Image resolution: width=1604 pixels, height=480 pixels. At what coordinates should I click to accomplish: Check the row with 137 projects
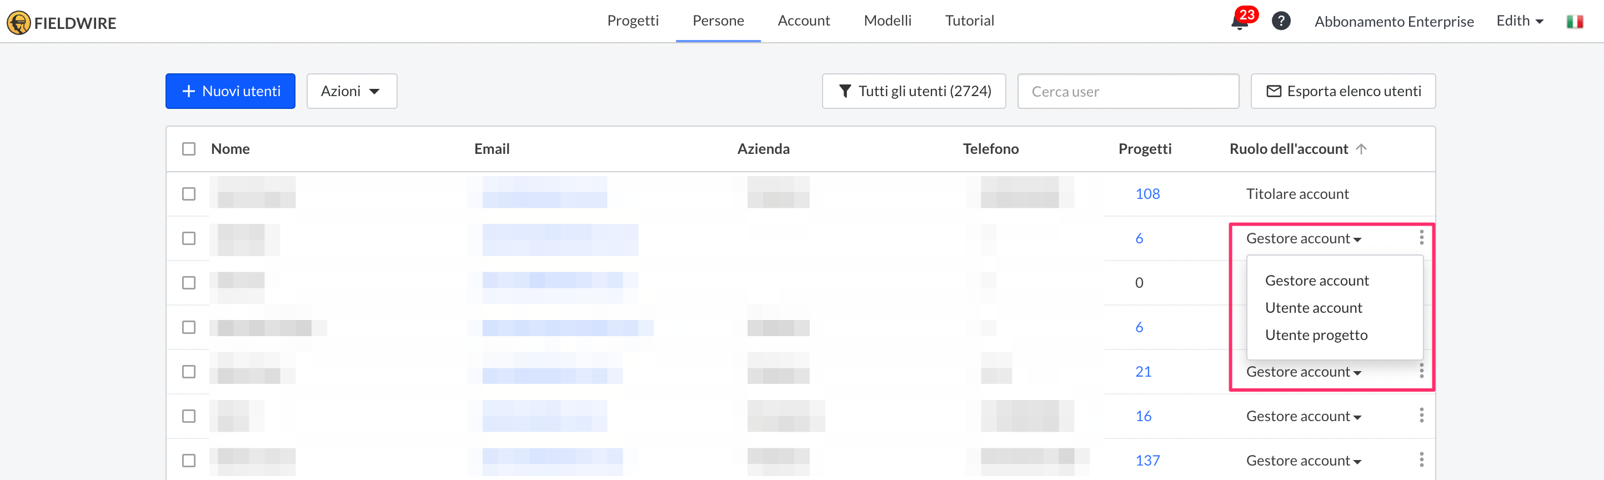189,461
